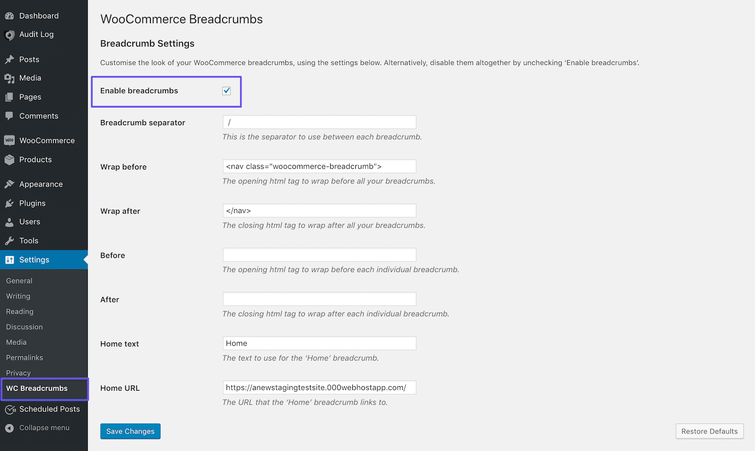Viewport: 755px width, 451px height.
Task: Uncheck the Enable breadcrumbs checkbox
Action: (x=226, y=91)
